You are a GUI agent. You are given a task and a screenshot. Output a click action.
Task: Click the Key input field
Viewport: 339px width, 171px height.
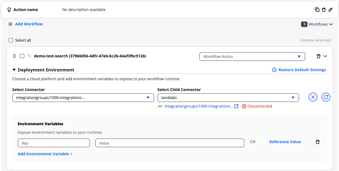point(53,143)
